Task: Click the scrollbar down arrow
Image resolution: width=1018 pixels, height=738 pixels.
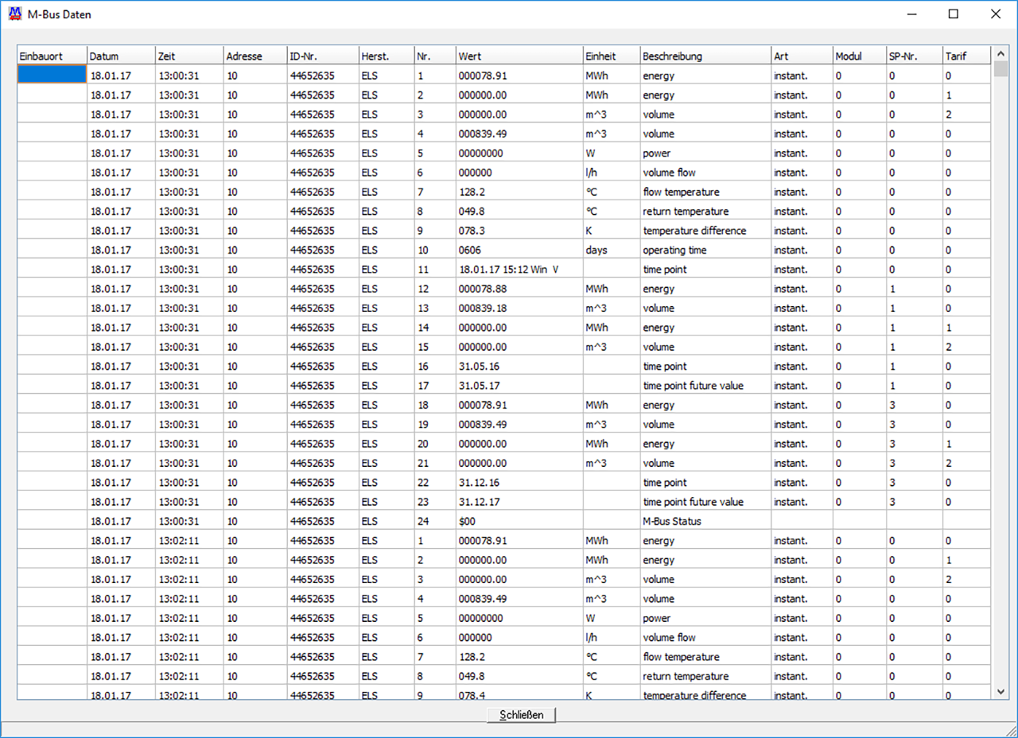Action: pyautogui.click(x=1001, y=692)
